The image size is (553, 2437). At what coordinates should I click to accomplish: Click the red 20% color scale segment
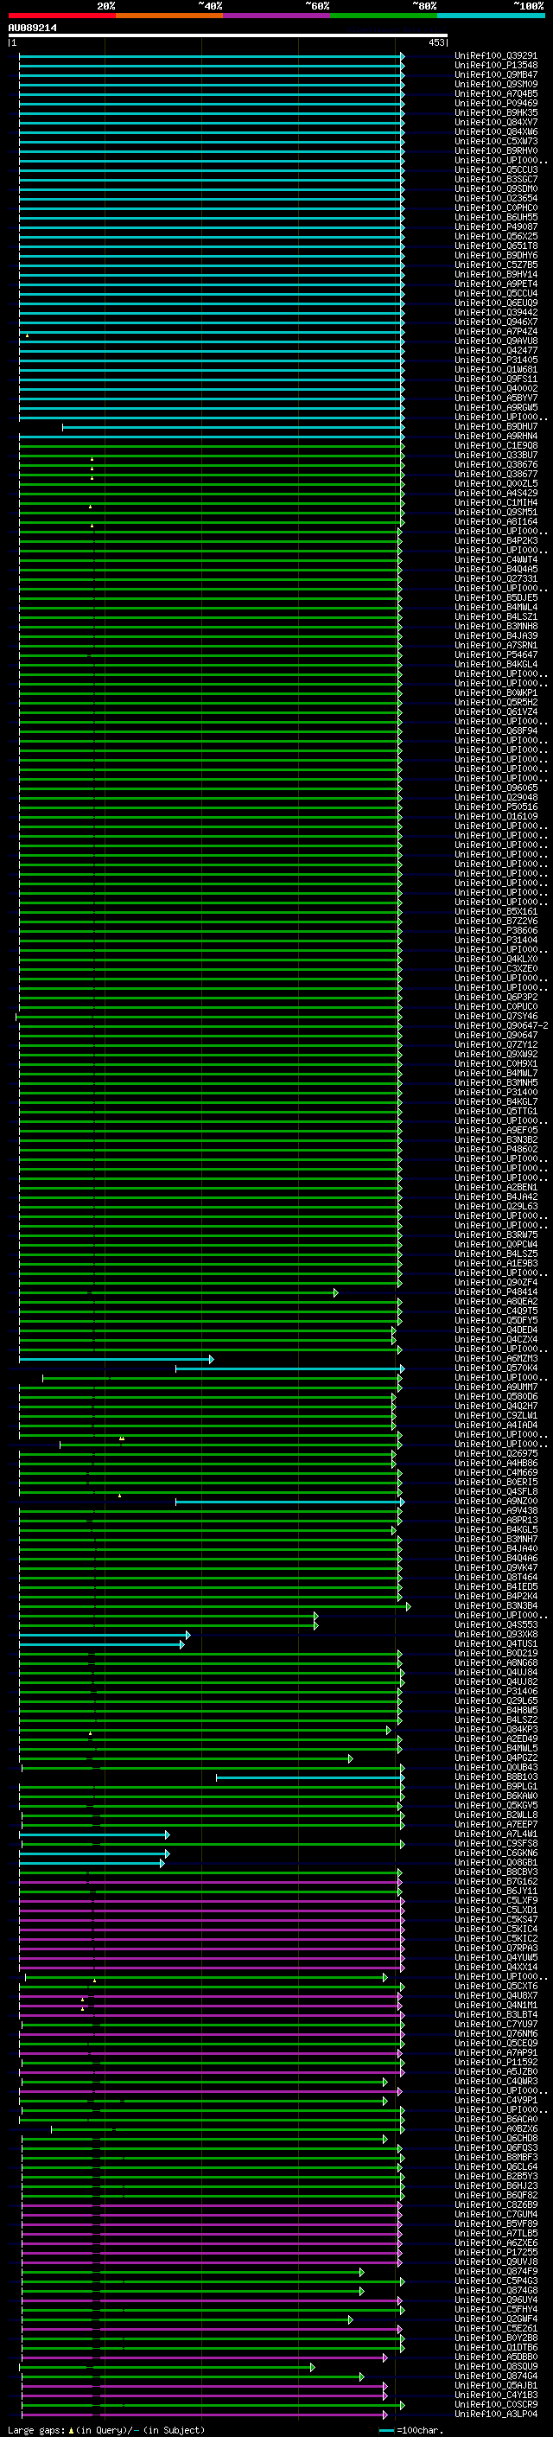[61, 16]
